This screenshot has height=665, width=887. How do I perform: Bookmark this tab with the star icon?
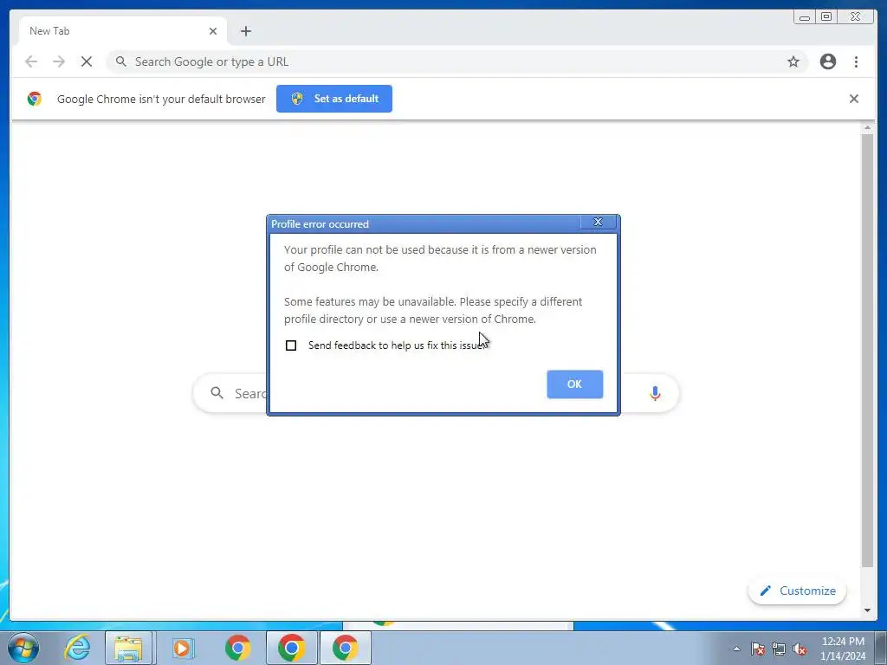[793, 61]
